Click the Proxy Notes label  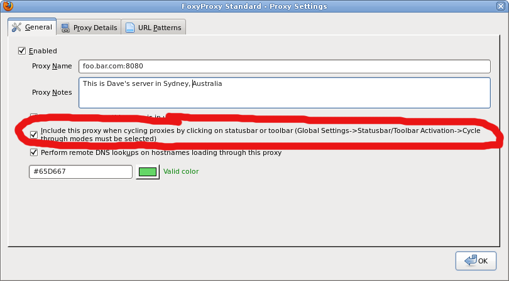click(52, 92)
